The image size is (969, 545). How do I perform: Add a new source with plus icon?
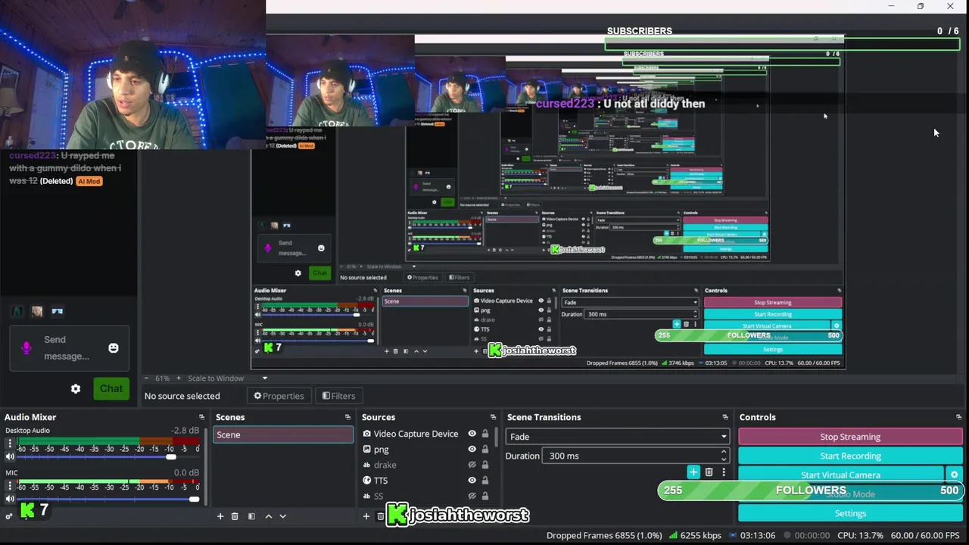coord(366,516)
